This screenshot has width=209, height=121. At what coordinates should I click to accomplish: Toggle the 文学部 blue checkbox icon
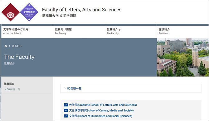66,116
